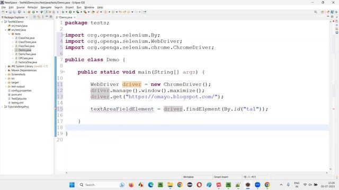Open dropdown next to New icon
339x190 pixels.
6,12
